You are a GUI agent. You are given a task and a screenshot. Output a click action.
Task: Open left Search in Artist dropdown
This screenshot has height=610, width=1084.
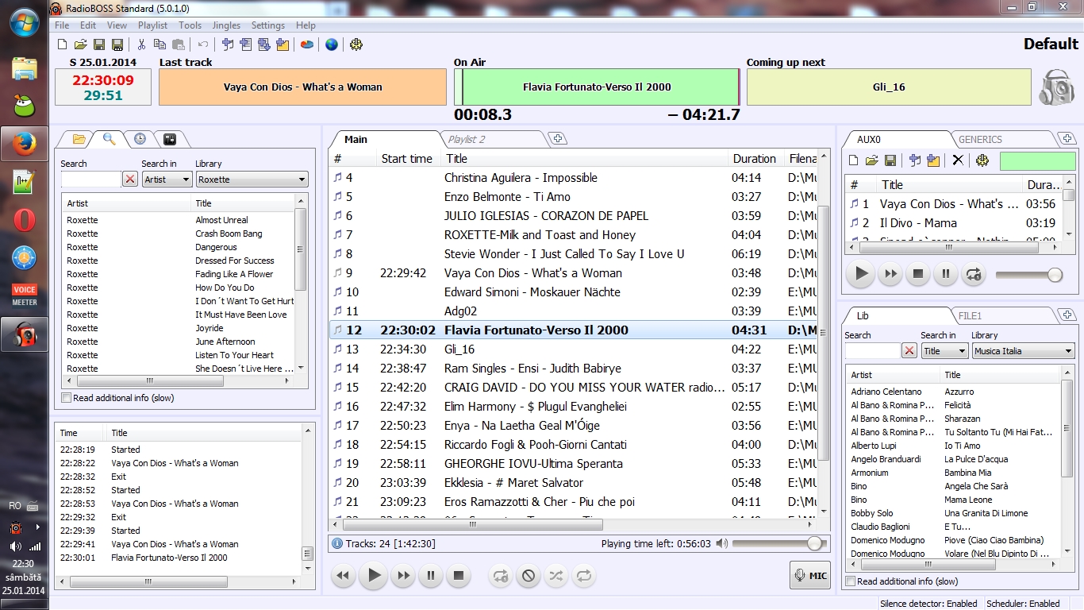tap(167, 180)
